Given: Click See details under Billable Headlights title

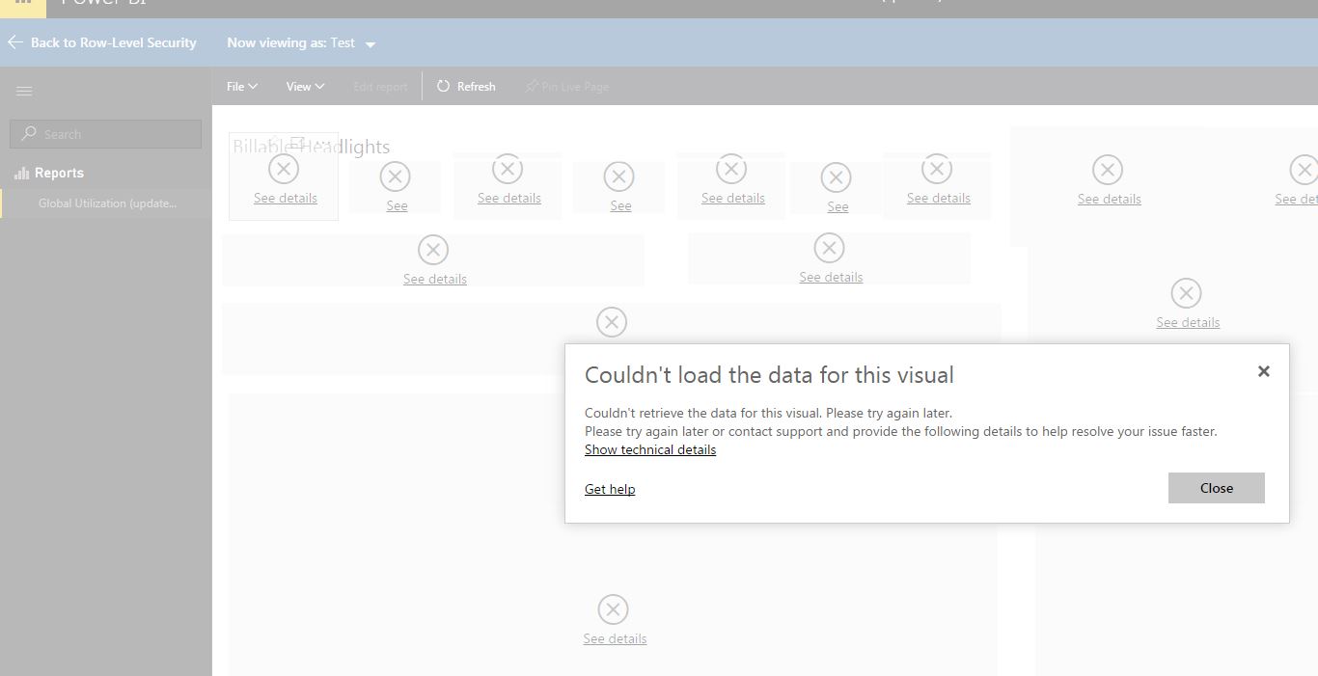Looking at the screenshot, I should 286,198.
